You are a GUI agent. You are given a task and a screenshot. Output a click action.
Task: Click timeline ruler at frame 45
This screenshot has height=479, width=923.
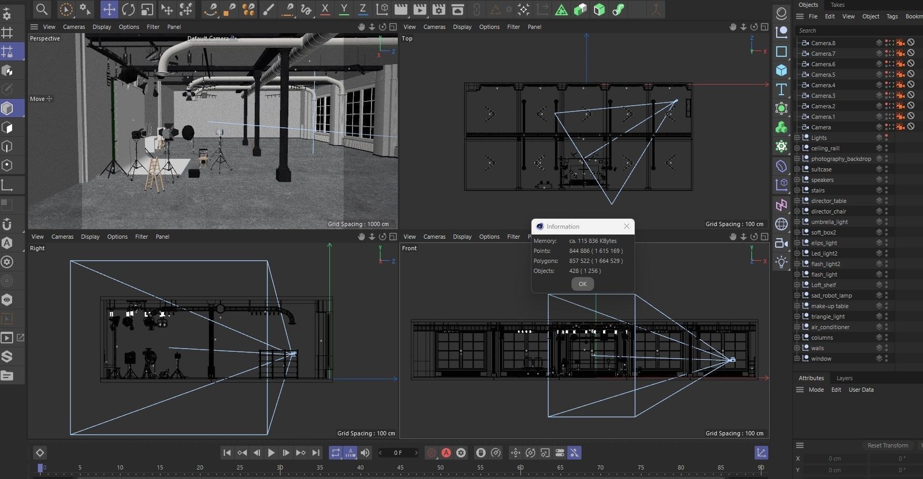[400, 467]
